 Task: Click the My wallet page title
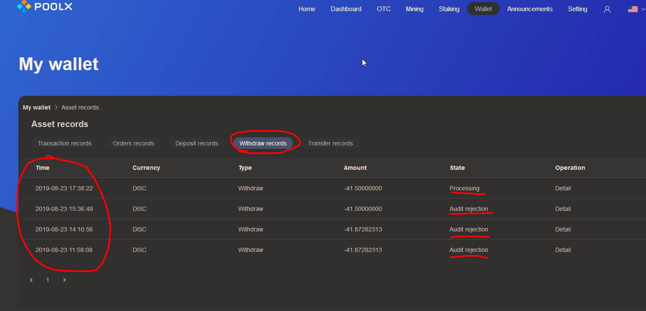pos(59,64)
